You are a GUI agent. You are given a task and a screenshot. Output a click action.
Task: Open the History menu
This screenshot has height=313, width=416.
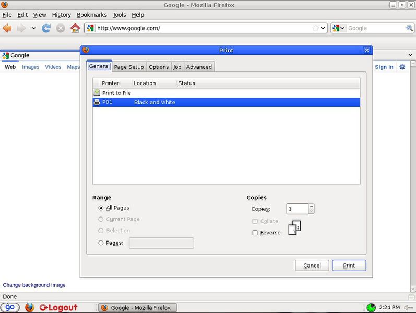(x=61, y=15)
